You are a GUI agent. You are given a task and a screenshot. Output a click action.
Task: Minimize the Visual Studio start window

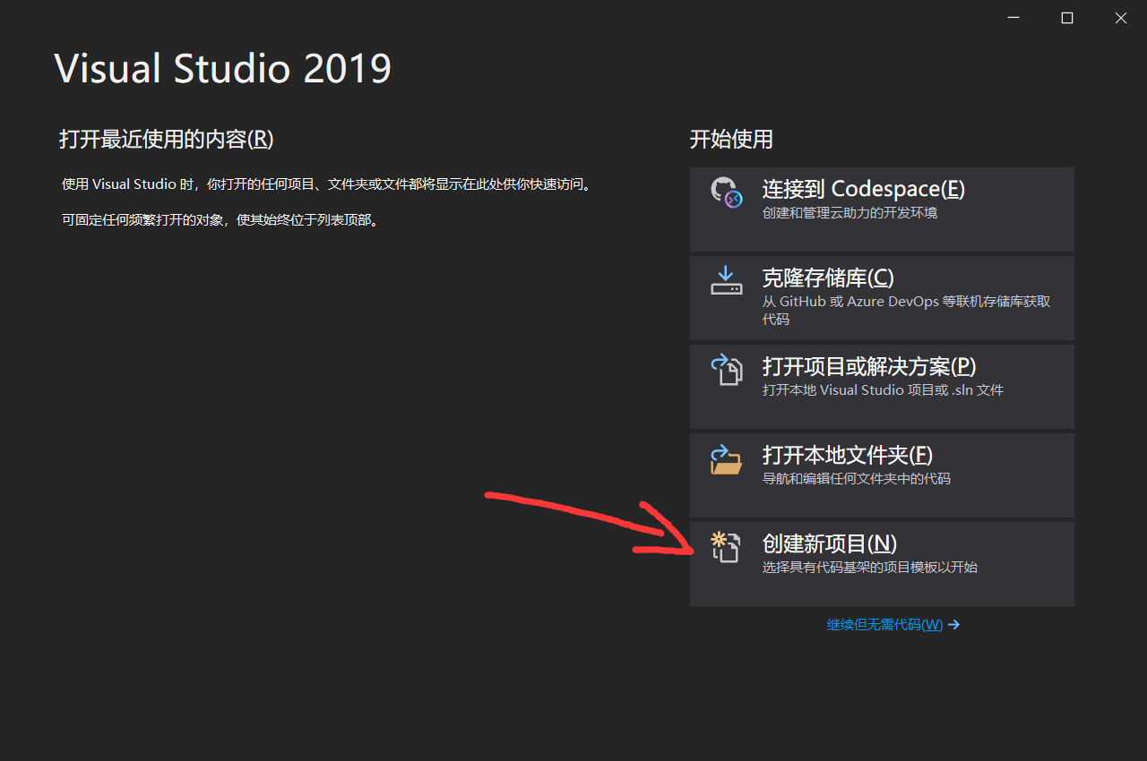[1013, 18]
